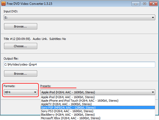Close the Free DVD Video Converter window
The height and width of the screenshot is (120, 159).
point(153,4)
